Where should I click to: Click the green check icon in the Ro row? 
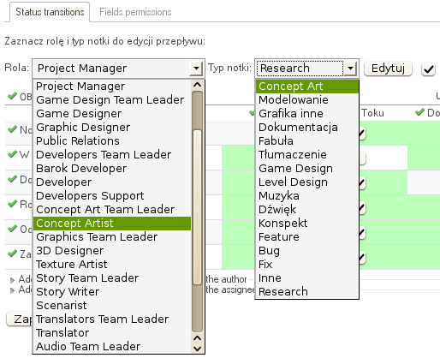(x=12, y=204)
